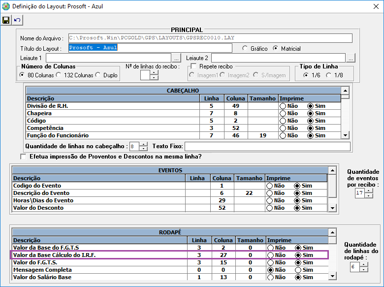Enable the Repete recibo checkbox
This screenshot has height=287, width=384.
click(193, 66)
